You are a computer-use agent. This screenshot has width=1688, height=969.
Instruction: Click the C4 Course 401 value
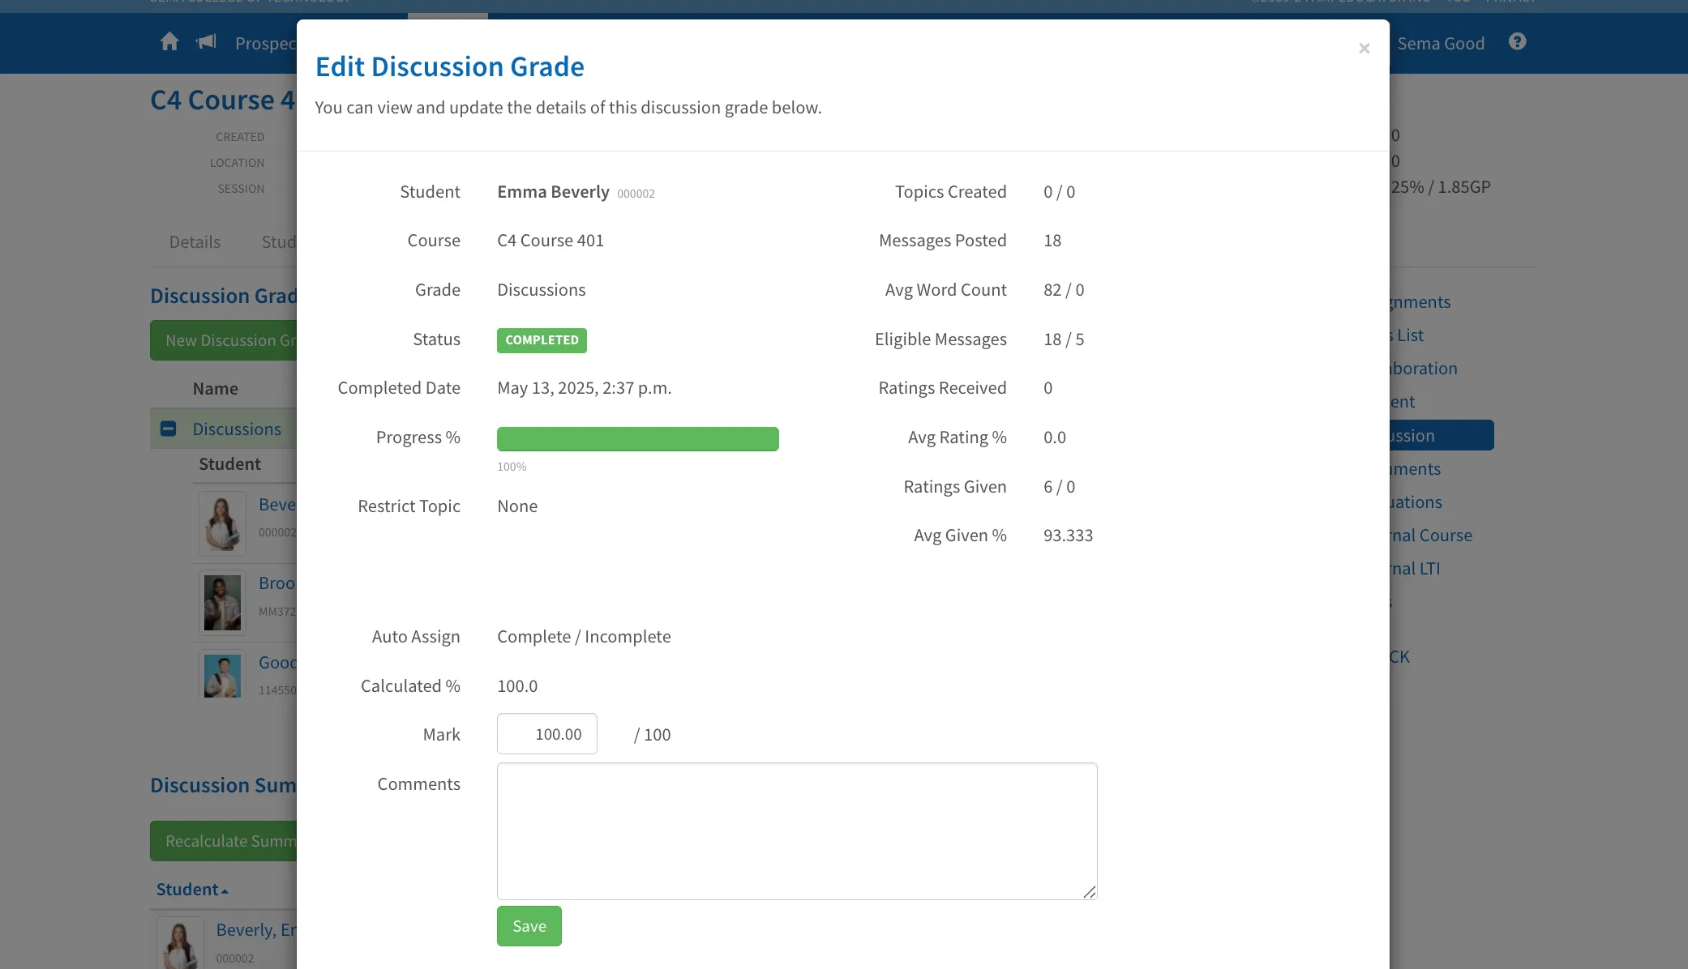click(551, 241)
